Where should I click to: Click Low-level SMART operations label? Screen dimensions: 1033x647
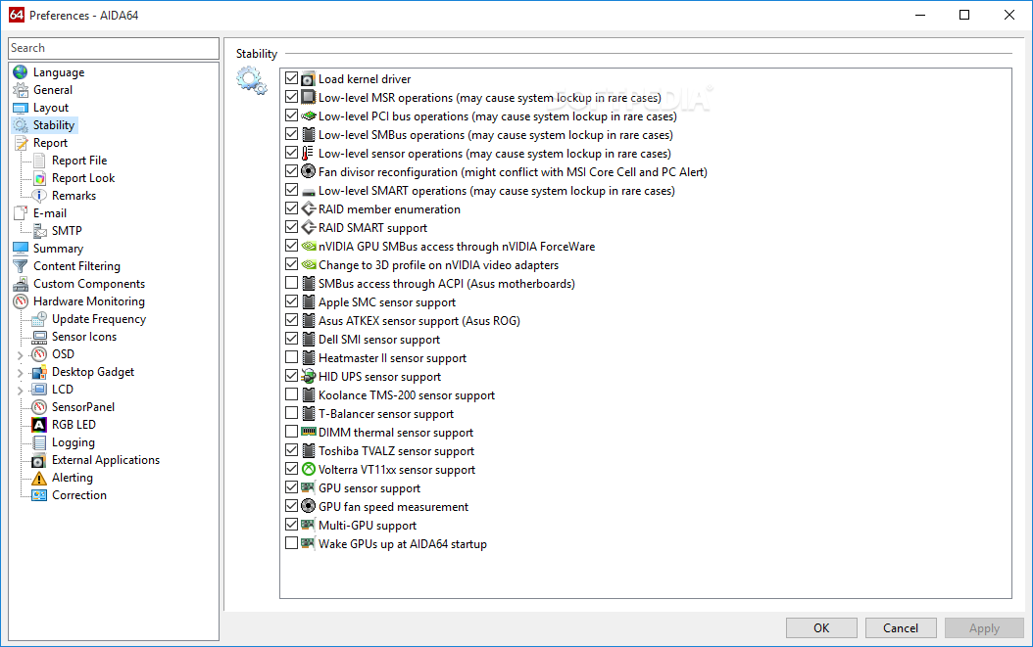click(497, 191)
